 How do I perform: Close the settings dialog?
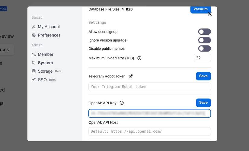[x=210, y=14]
